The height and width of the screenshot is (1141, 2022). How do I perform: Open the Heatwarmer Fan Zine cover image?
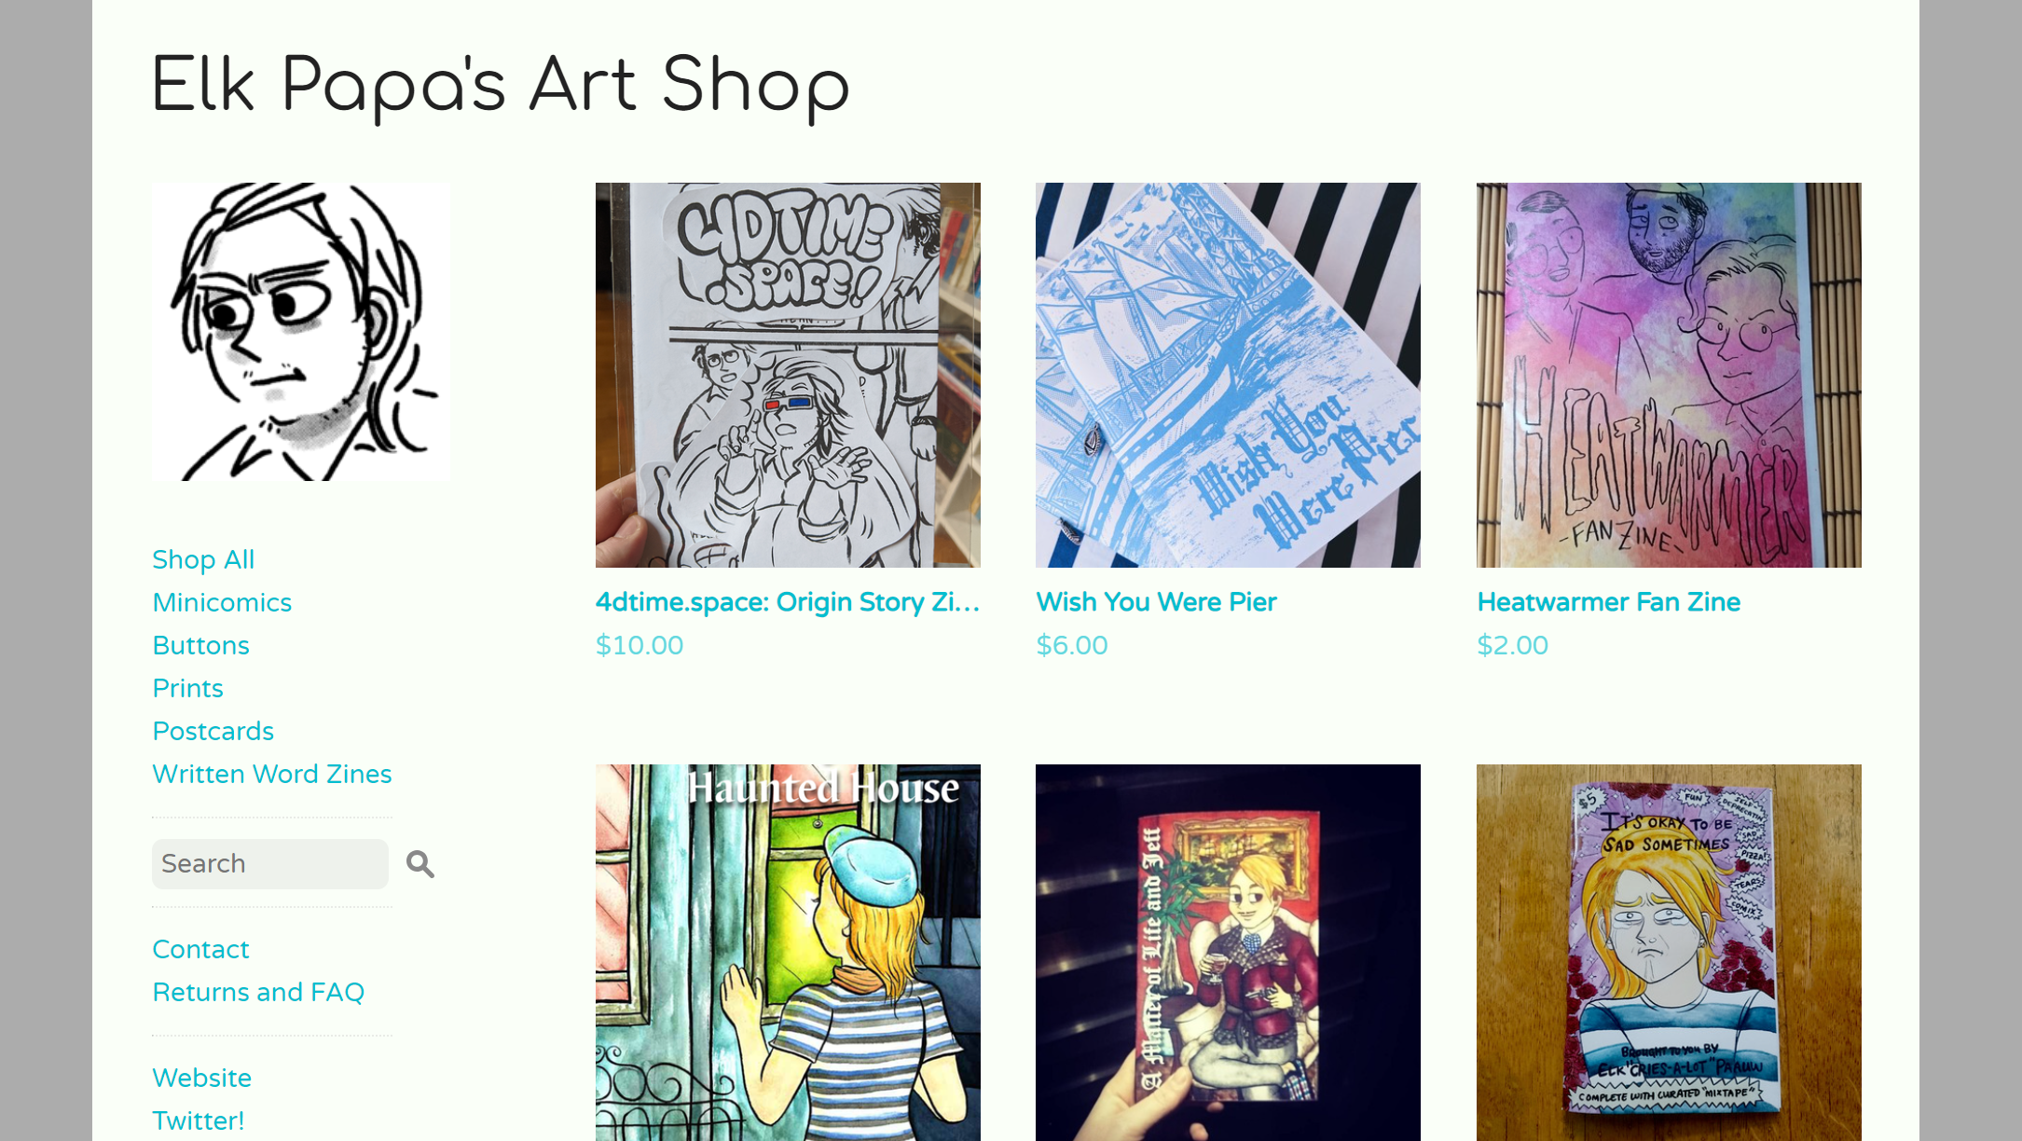pyautogui.click(x=1669, y=375)
